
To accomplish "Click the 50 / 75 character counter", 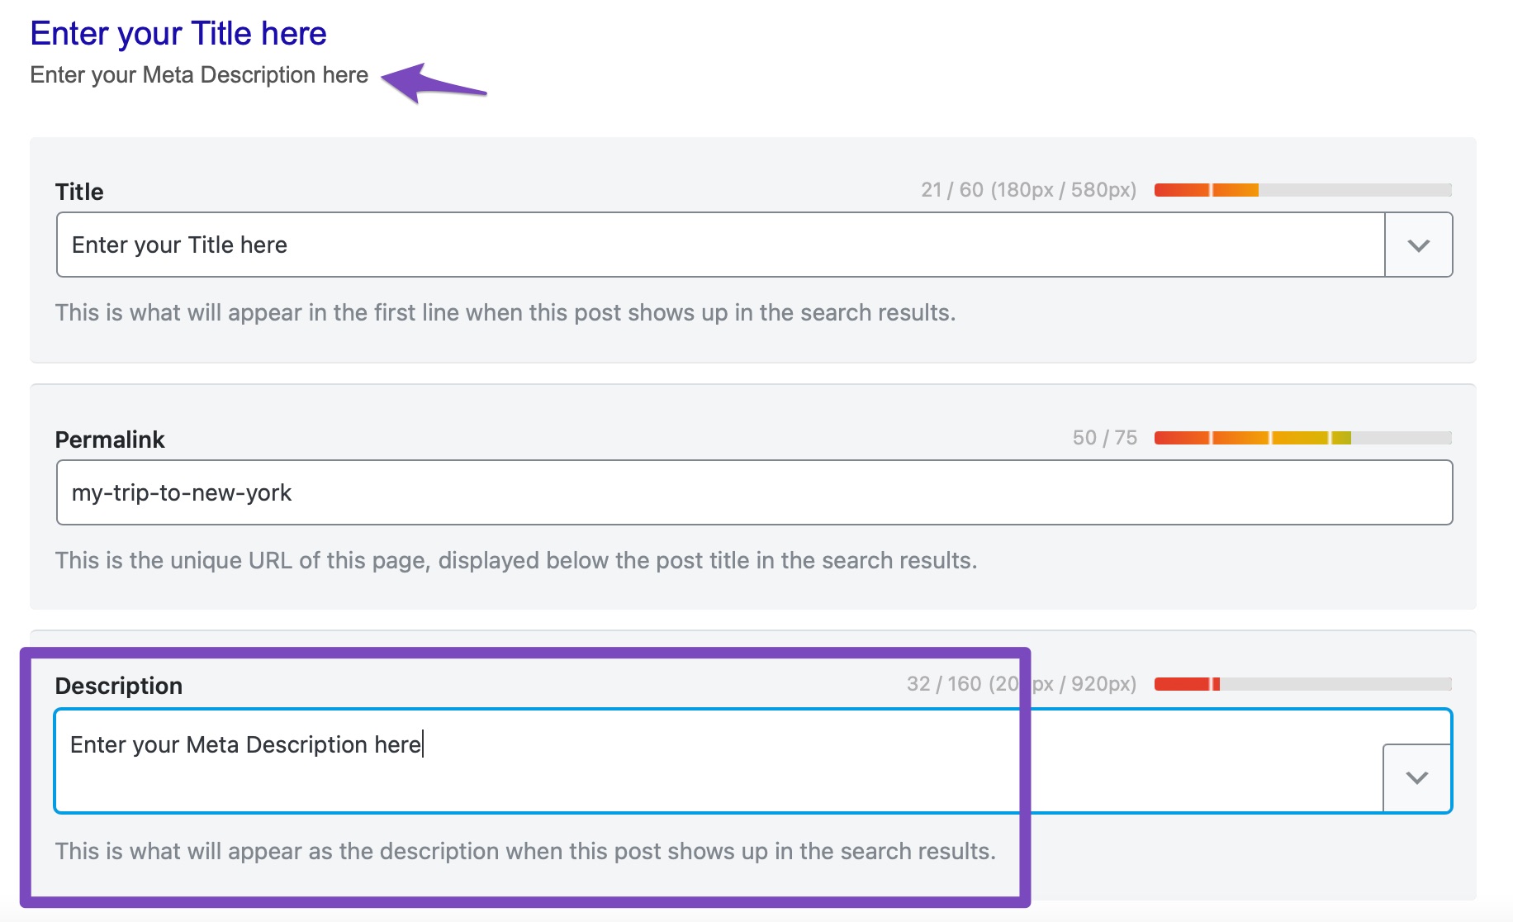I will [x=1104, y=437].
